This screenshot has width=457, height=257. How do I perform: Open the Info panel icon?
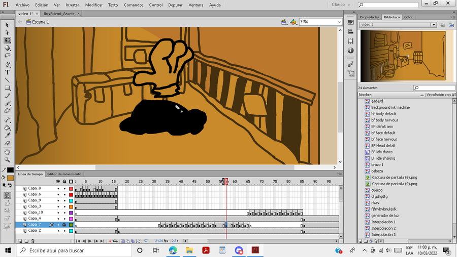350,51
